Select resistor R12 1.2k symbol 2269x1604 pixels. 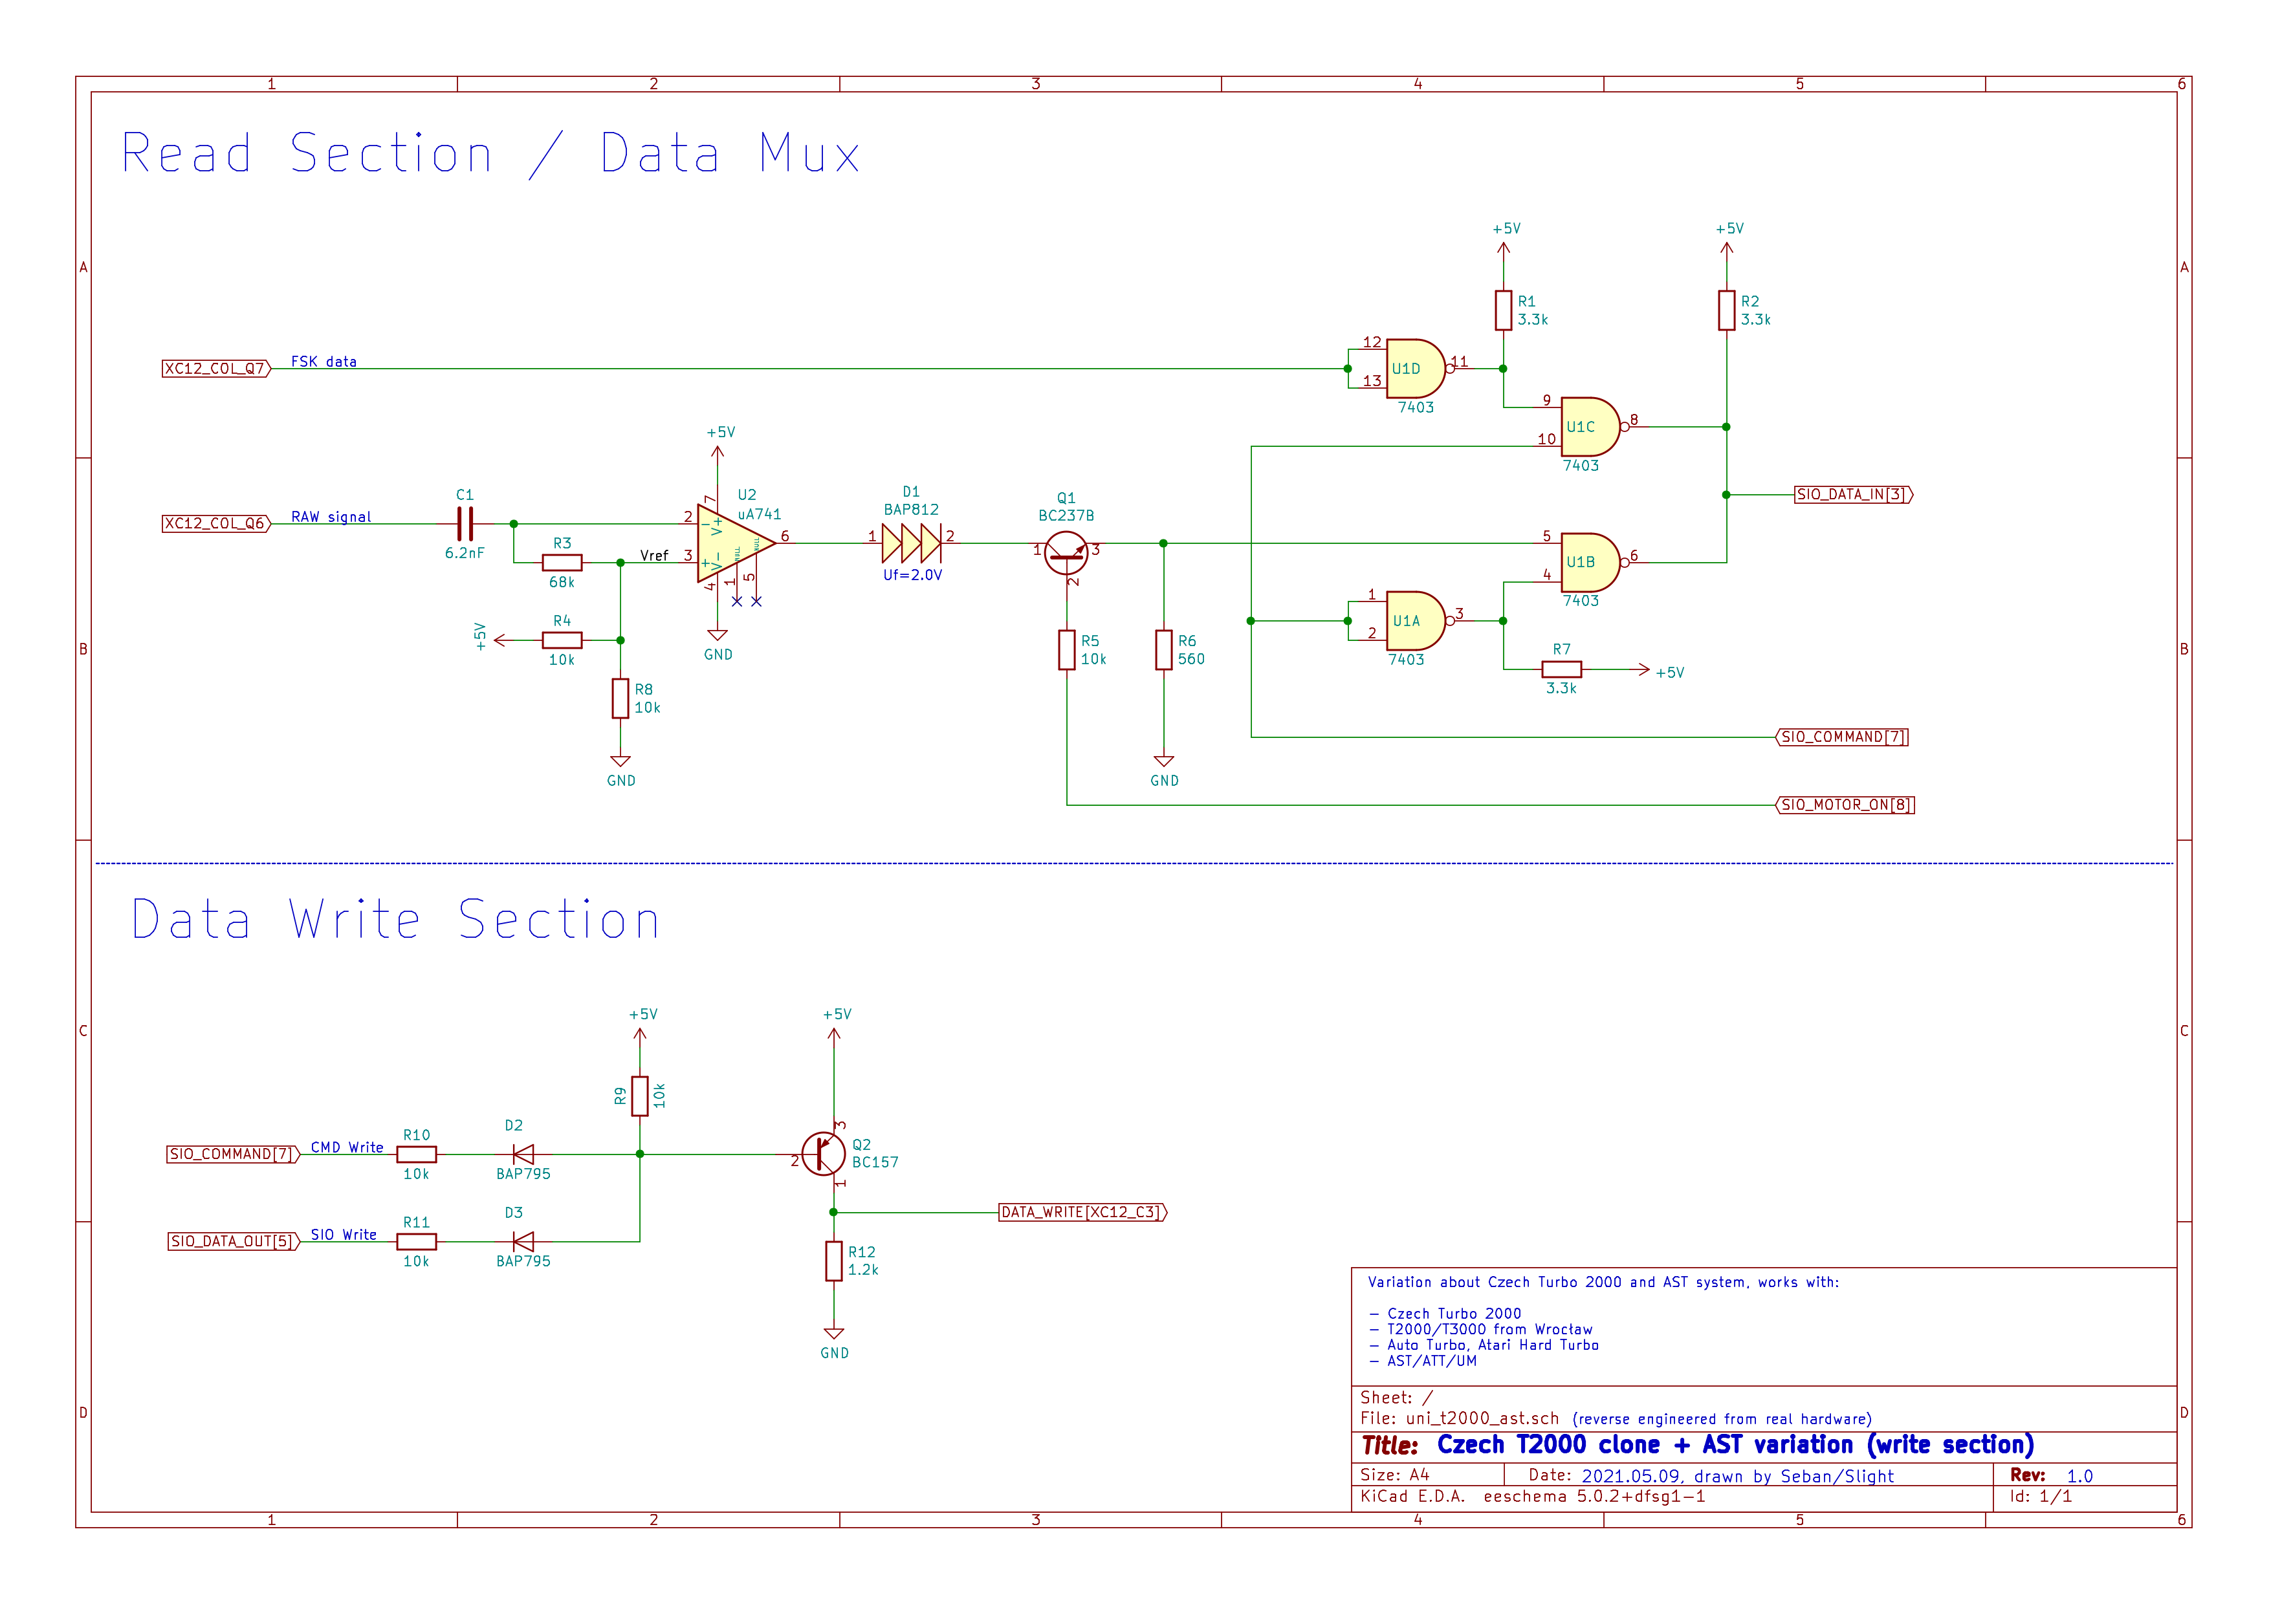point(833,1261)
